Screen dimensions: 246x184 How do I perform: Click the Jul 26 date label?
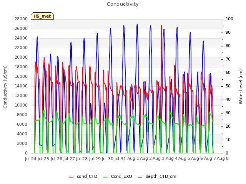click(56, 159)
